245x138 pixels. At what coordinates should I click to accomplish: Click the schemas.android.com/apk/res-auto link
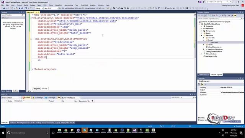pyautogui.click(x=88, y=21)
